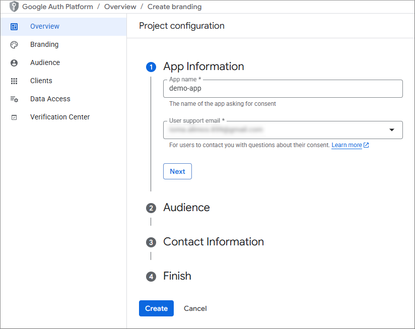Open Data Access in the sidebar
The width and height of the screenshot is (415, 329).
63,99
